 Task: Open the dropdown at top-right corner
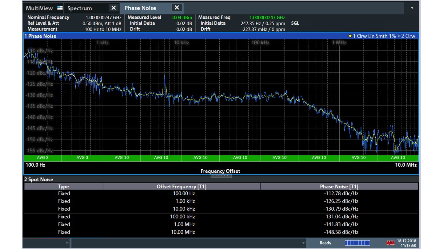pos(412,8)
